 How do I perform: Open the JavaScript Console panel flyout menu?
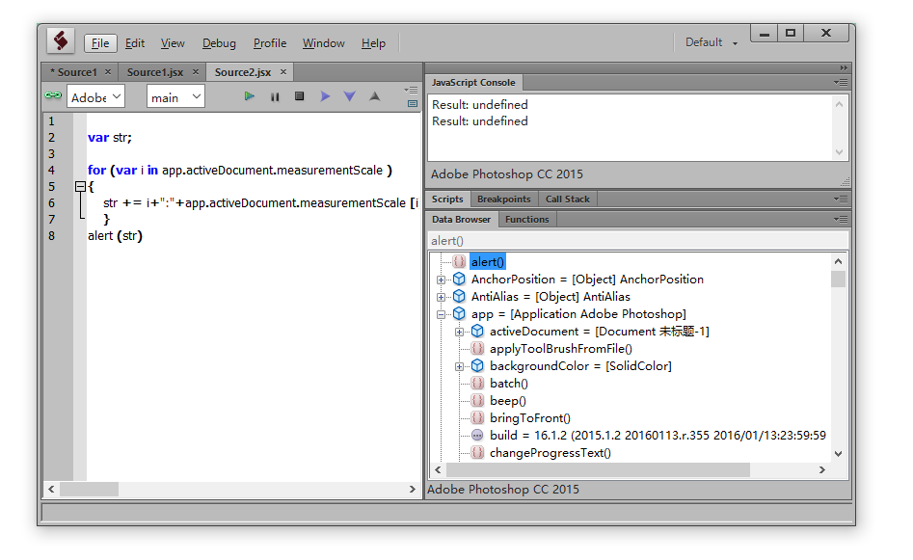841,83
